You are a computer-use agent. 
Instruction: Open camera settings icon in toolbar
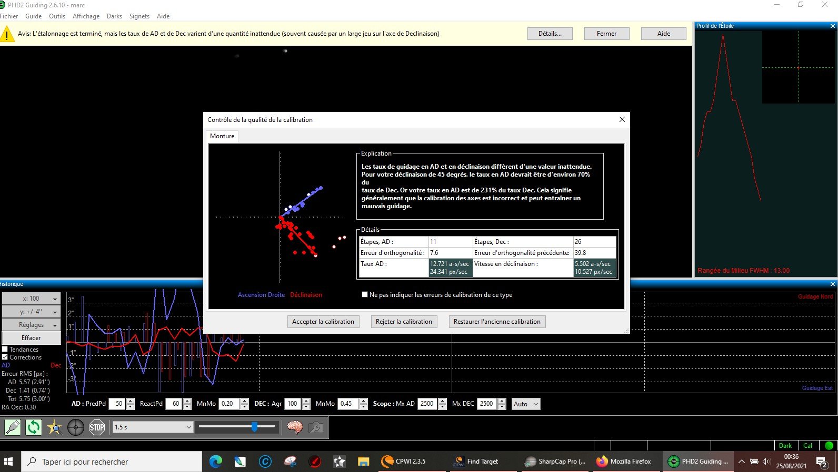(316, 427)
